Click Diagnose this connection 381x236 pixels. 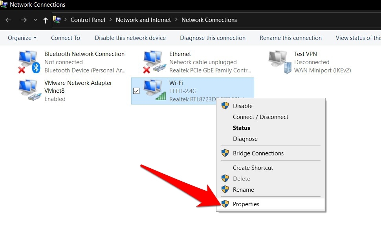pyautogui.click(x=212, y=38)
